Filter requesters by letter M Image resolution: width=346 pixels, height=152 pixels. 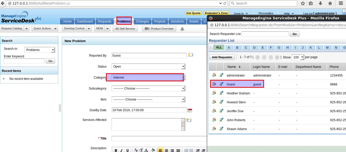click(x=327, y=48)
